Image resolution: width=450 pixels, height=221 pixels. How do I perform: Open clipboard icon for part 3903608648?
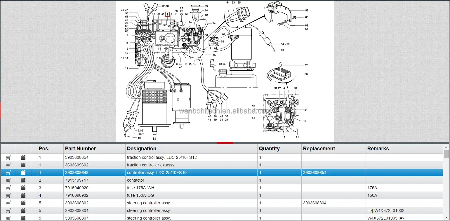coord(23,173)
